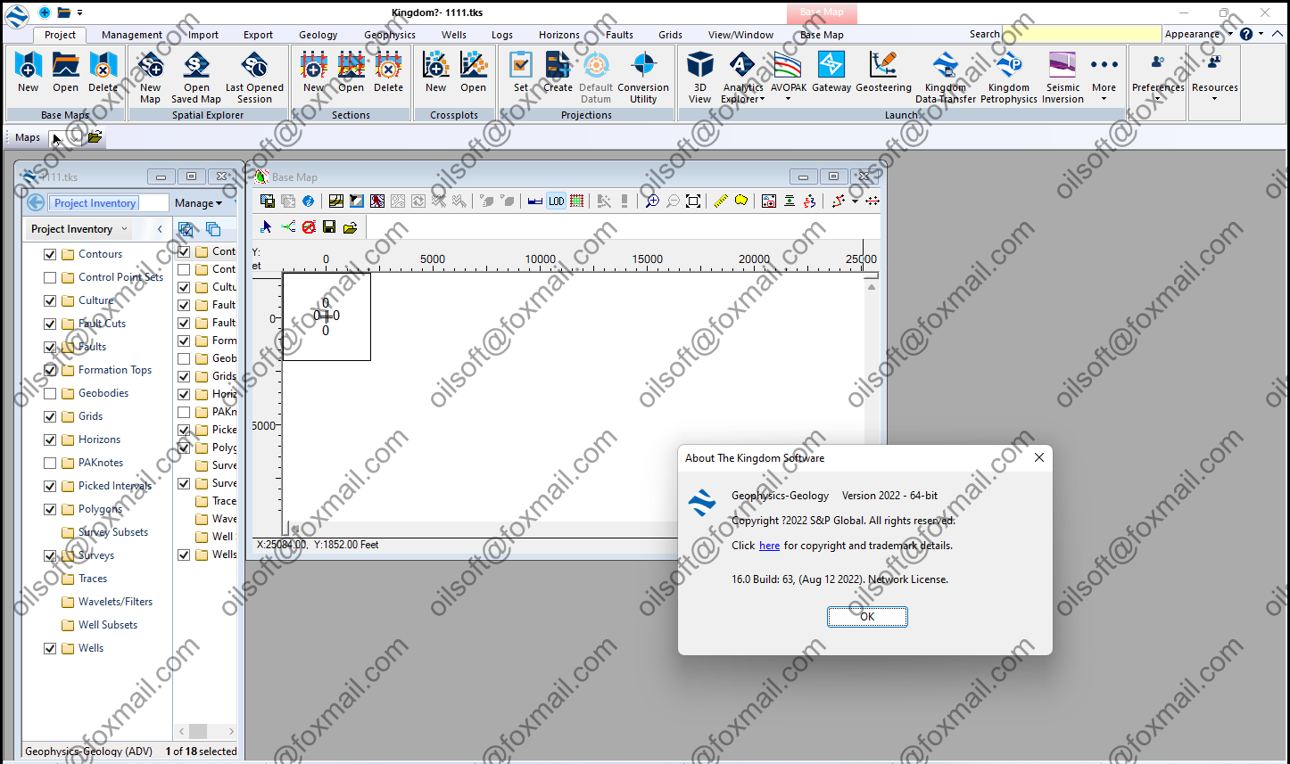Expand the Project Inventory dropdown header

[x=79, y=229]
